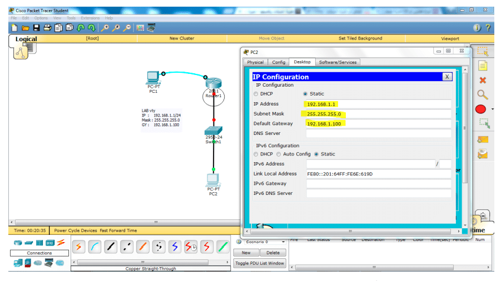501x281 pixels.
Task: Choose the Fiber orange cable connection
Action: click(x=142, y=247)
